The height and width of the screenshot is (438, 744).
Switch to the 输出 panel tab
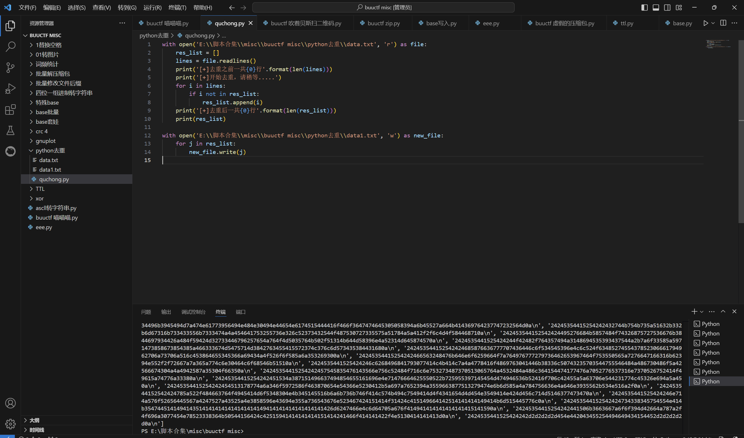click(x=166, y=312)
